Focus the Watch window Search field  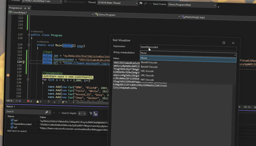click(25, 112)
